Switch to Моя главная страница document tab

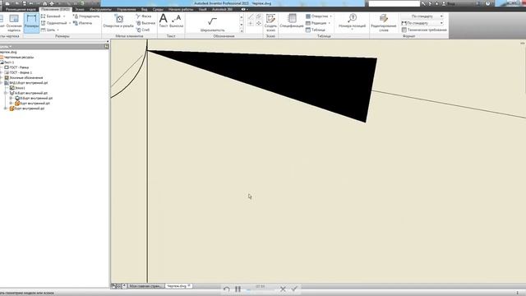(x=145, y=286)
